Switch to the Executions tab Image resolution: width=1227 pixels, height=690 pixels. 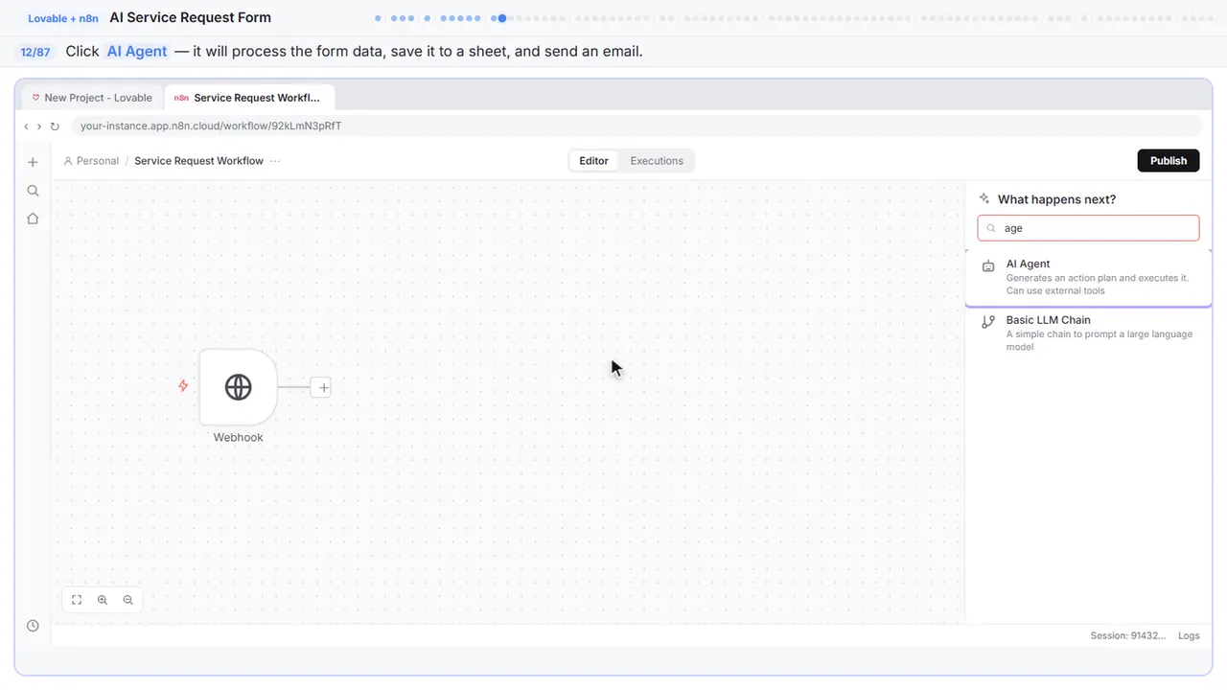657,161
